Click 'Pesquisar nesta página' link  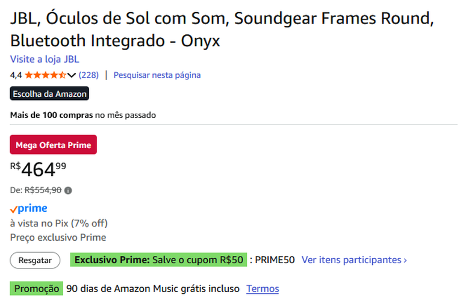(157, 75)
